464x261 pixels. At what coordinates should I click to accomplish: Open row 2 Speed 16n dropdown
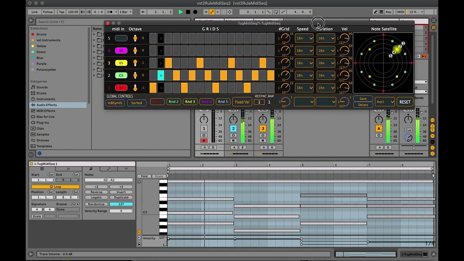click(x=304, y=75)
